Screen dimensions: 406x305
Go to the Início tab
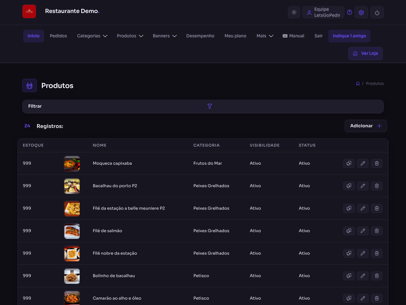[34, 36]
